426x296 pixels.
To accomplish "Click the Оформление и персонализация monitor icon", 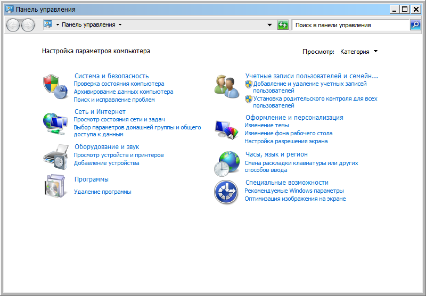I will (226, 129).
